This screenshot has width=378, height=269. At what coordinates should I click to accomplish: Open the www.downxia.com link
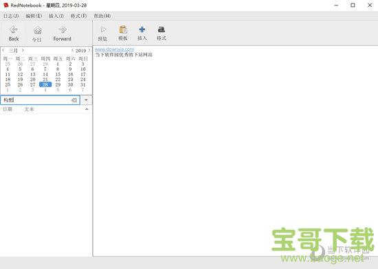[x=115, y=49]
